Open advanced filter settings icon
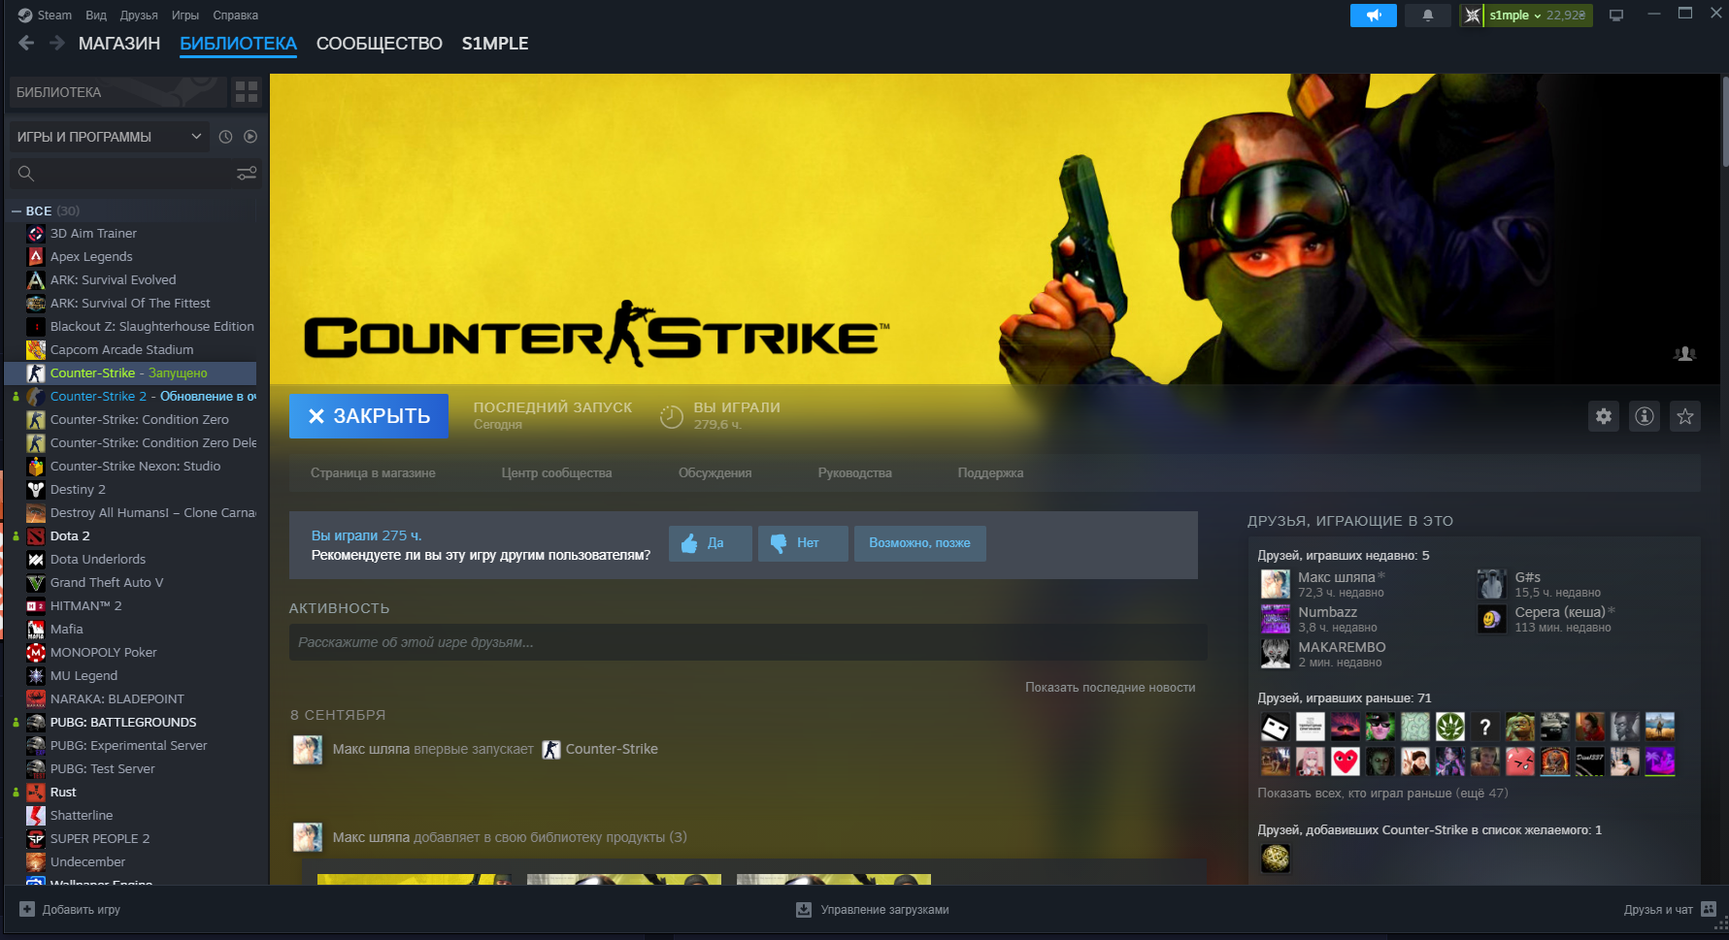Image resolution: width=1729 pixels, height=940 pixels. pyautogui.click(x=247, y=174)
